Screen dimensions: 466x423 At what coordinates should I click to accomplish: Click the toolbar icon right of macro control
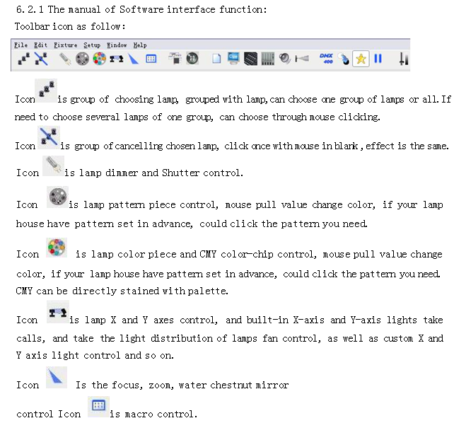pyautogui.click(x=175, y=58)
